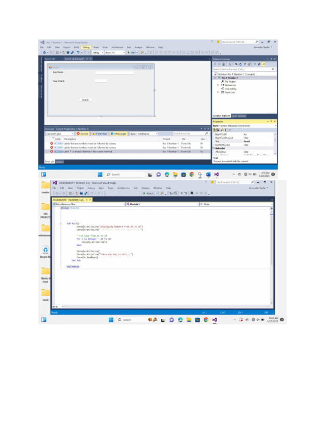Viewport: 325px width, 434px height.
Task: Open the Recycle Bin desktop icon
Action: [45, 252]
